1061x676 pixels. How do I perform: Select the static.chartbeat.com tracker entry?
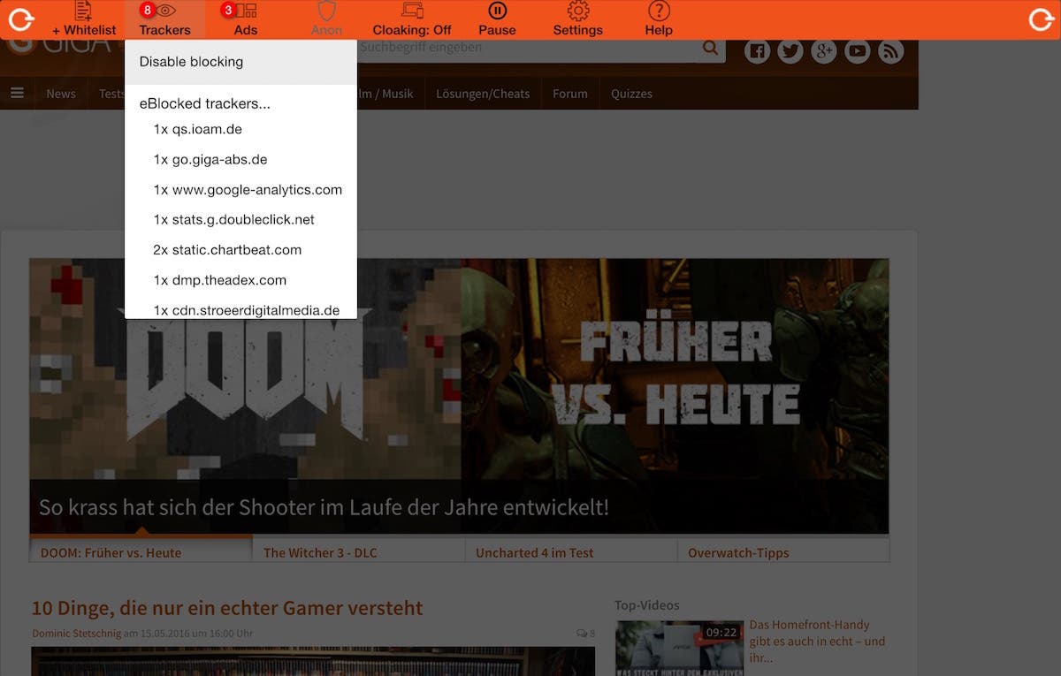(227, 250)
